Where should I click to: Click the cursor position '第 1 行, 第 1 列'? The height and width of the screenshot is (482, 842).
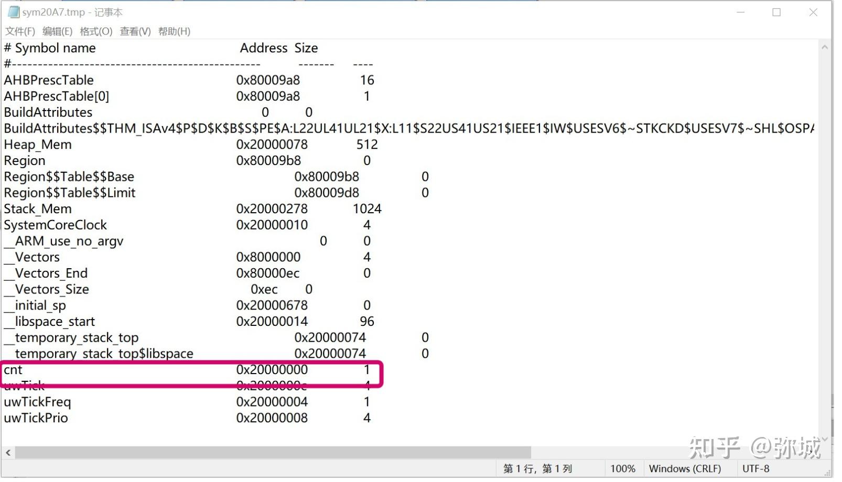(537, 469)
